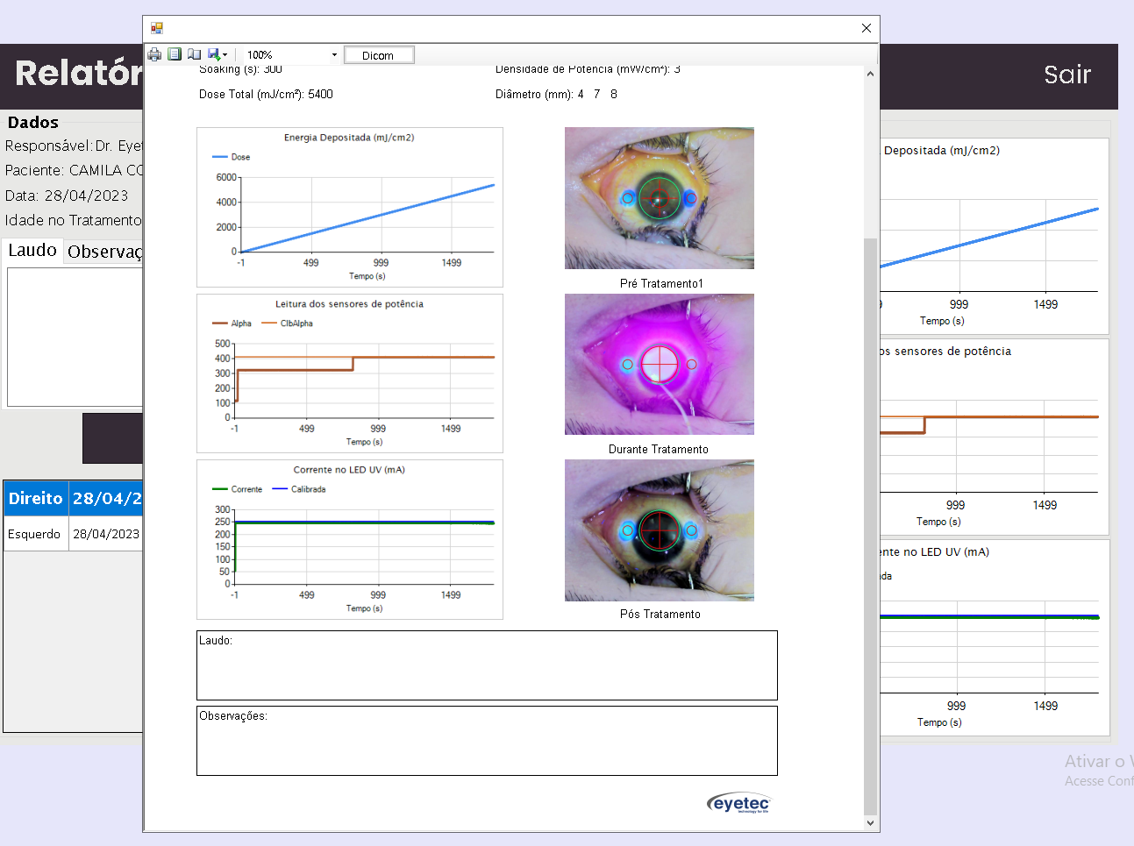
Task: Click the eyetec logo on the report
Action: [738, 803]
